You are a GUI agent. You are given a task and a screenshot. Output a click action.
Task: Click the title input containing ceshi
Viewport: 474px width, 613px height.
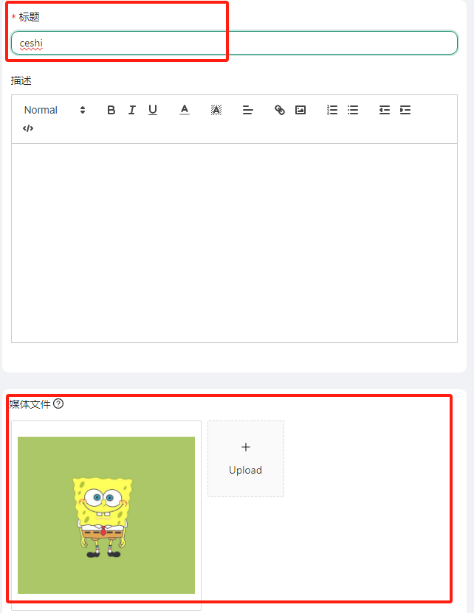coord(234,43)
